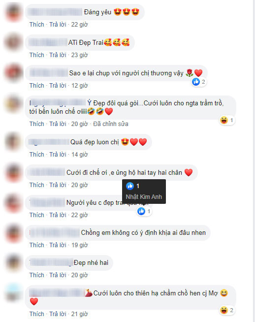Open 'Đã chỉnh sửa' edit history link
Screen dimensions: 255x322
[111, 124]
